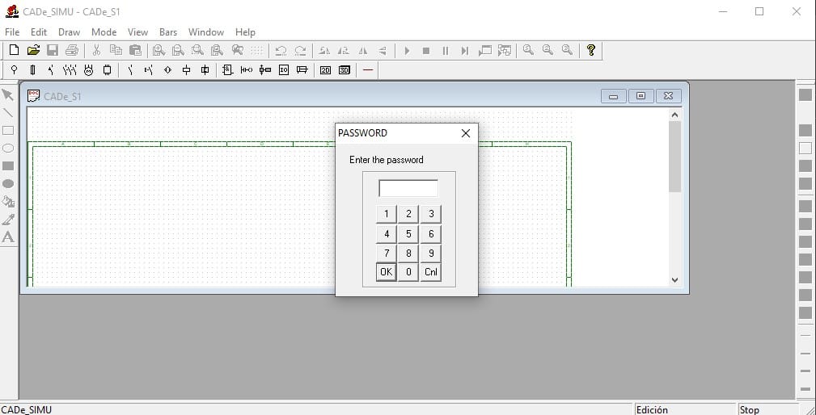The width and height of the screenshot is (816, 415).
Task: Select the arrow pointer tool
Action: tap(8, 95)
